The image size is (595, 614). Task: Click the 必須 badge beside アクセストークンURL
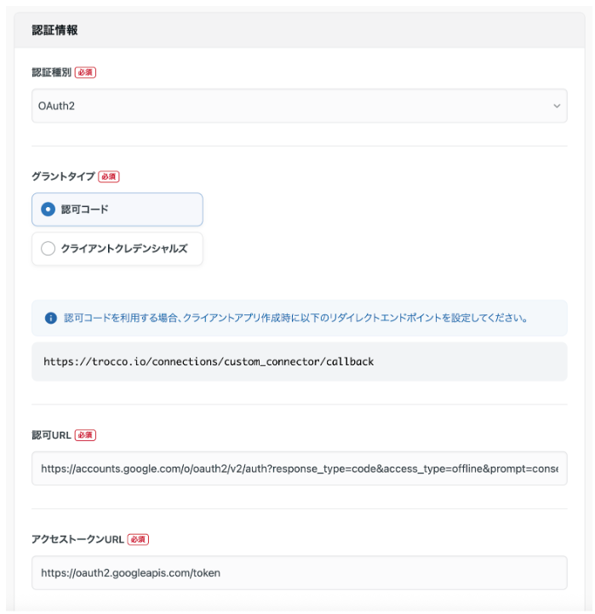coord(138,540)
